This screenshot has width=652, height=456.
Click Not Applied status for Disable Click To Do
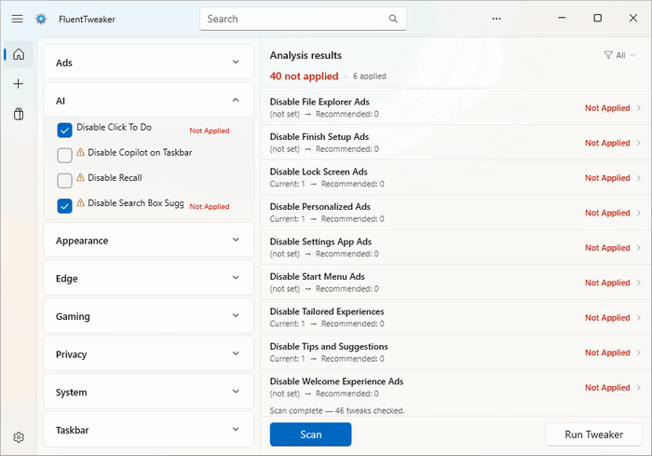pos(210,131)
